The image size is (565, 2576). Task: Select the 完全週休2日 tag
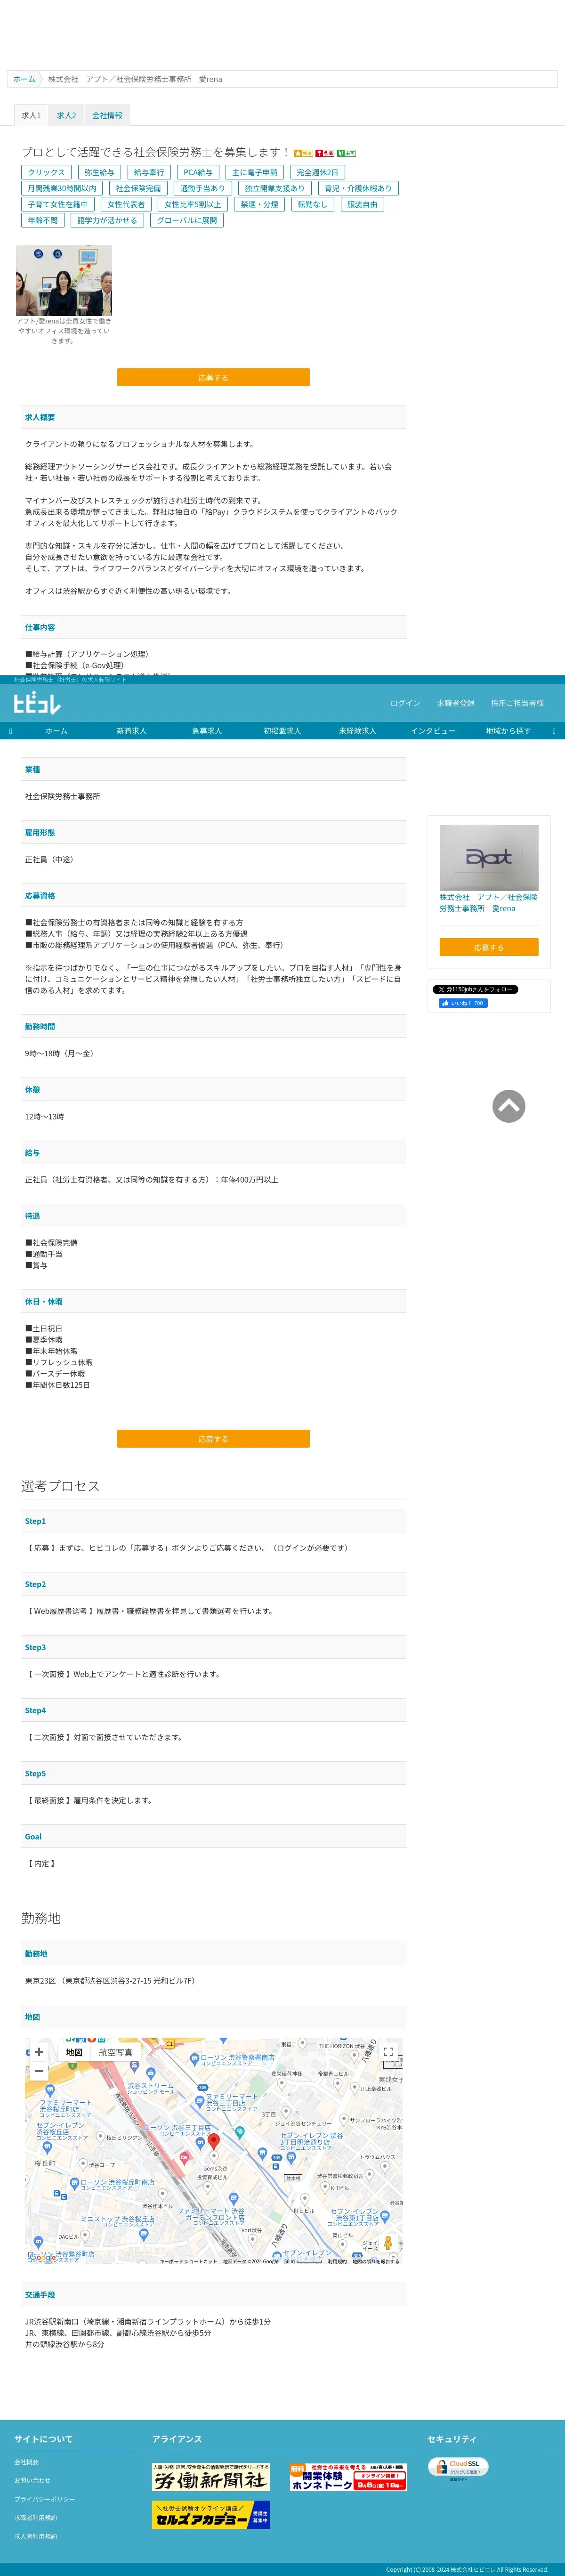click(317, 172)
